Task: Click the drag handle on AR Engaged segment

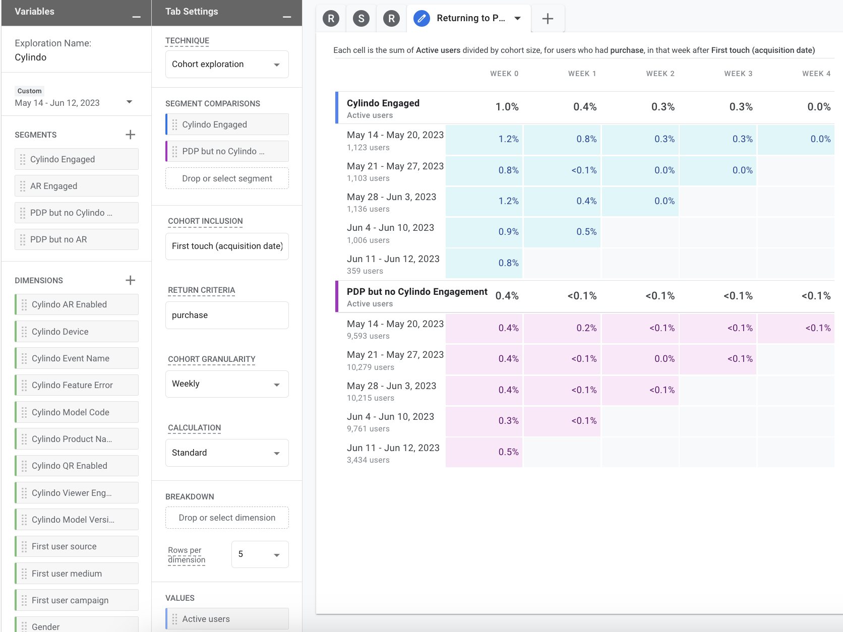Action: tap(23, 186)
